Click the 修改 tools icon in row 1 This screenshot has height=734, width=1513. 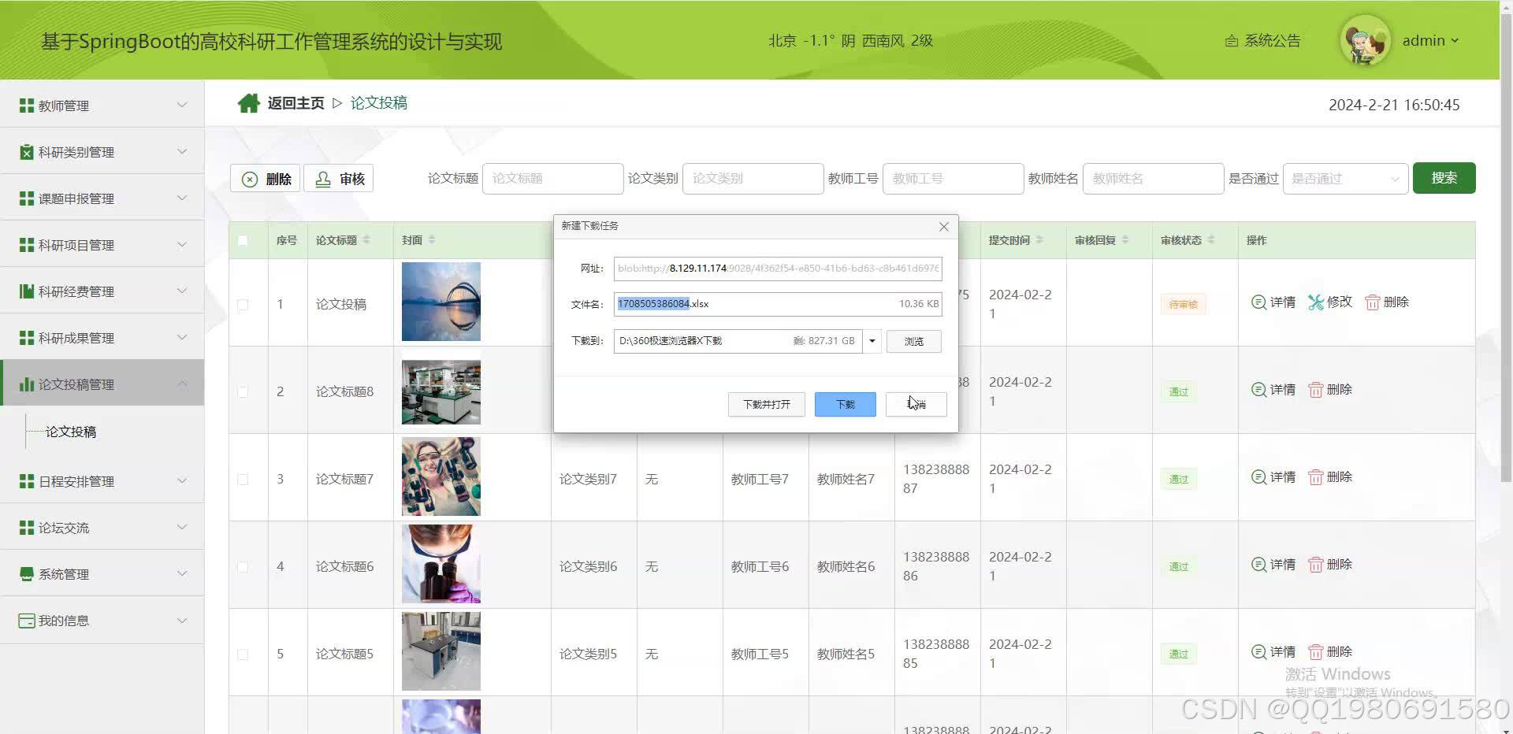coord(1315,302)
